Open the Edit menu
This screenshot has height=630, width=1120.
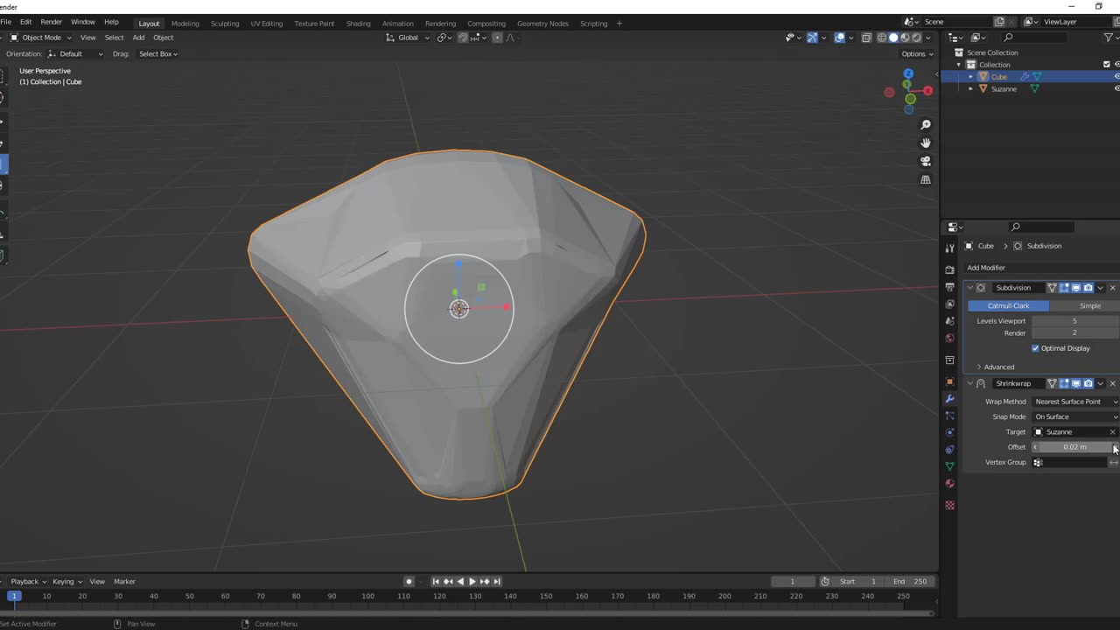25,22
